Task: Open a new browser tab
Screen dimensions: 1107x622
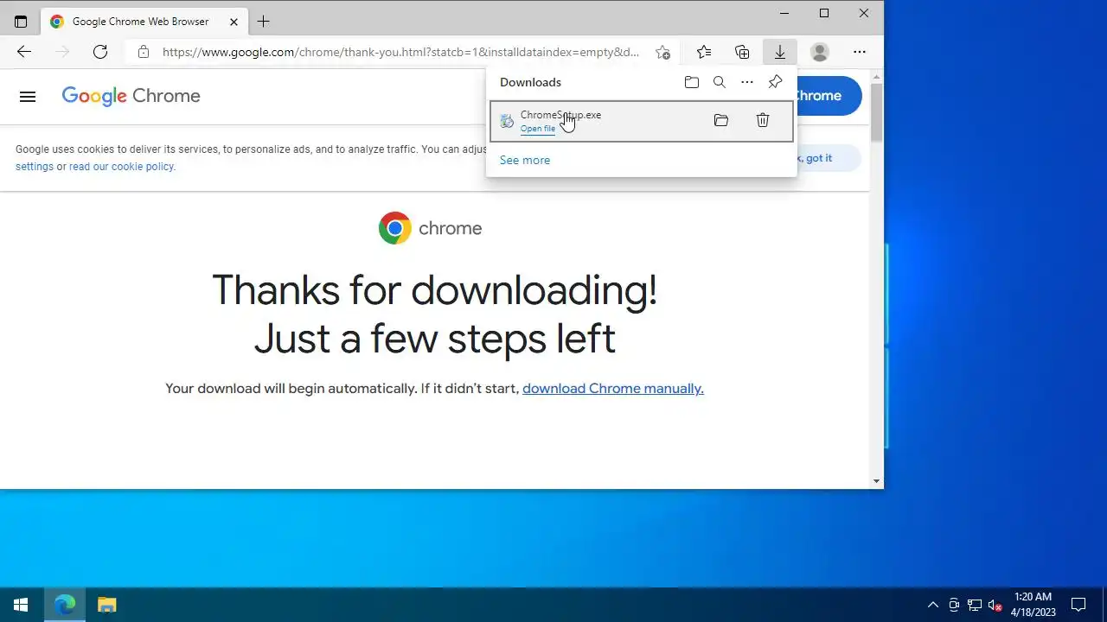Action: (264, 22)
